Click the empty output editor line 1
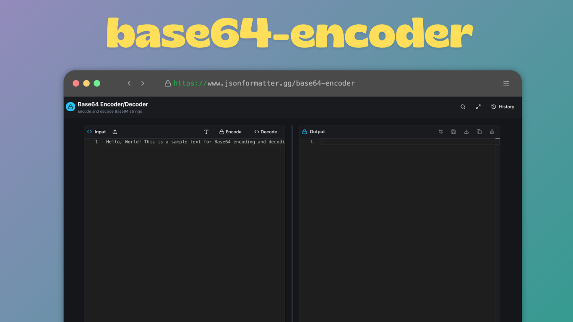The height and width of the screenshot is (322, 573). point(410,142)
